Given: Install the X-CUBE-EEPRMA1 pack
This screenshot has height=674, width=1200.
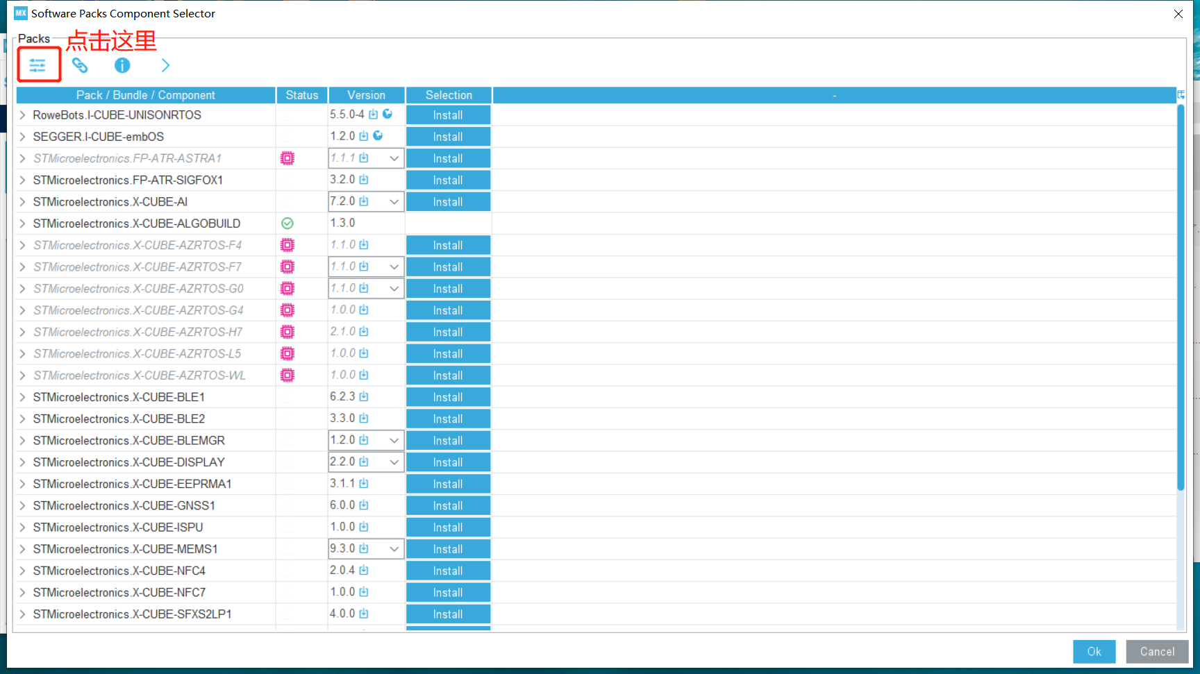Looking at the screenshot, I should pos(448,484).
